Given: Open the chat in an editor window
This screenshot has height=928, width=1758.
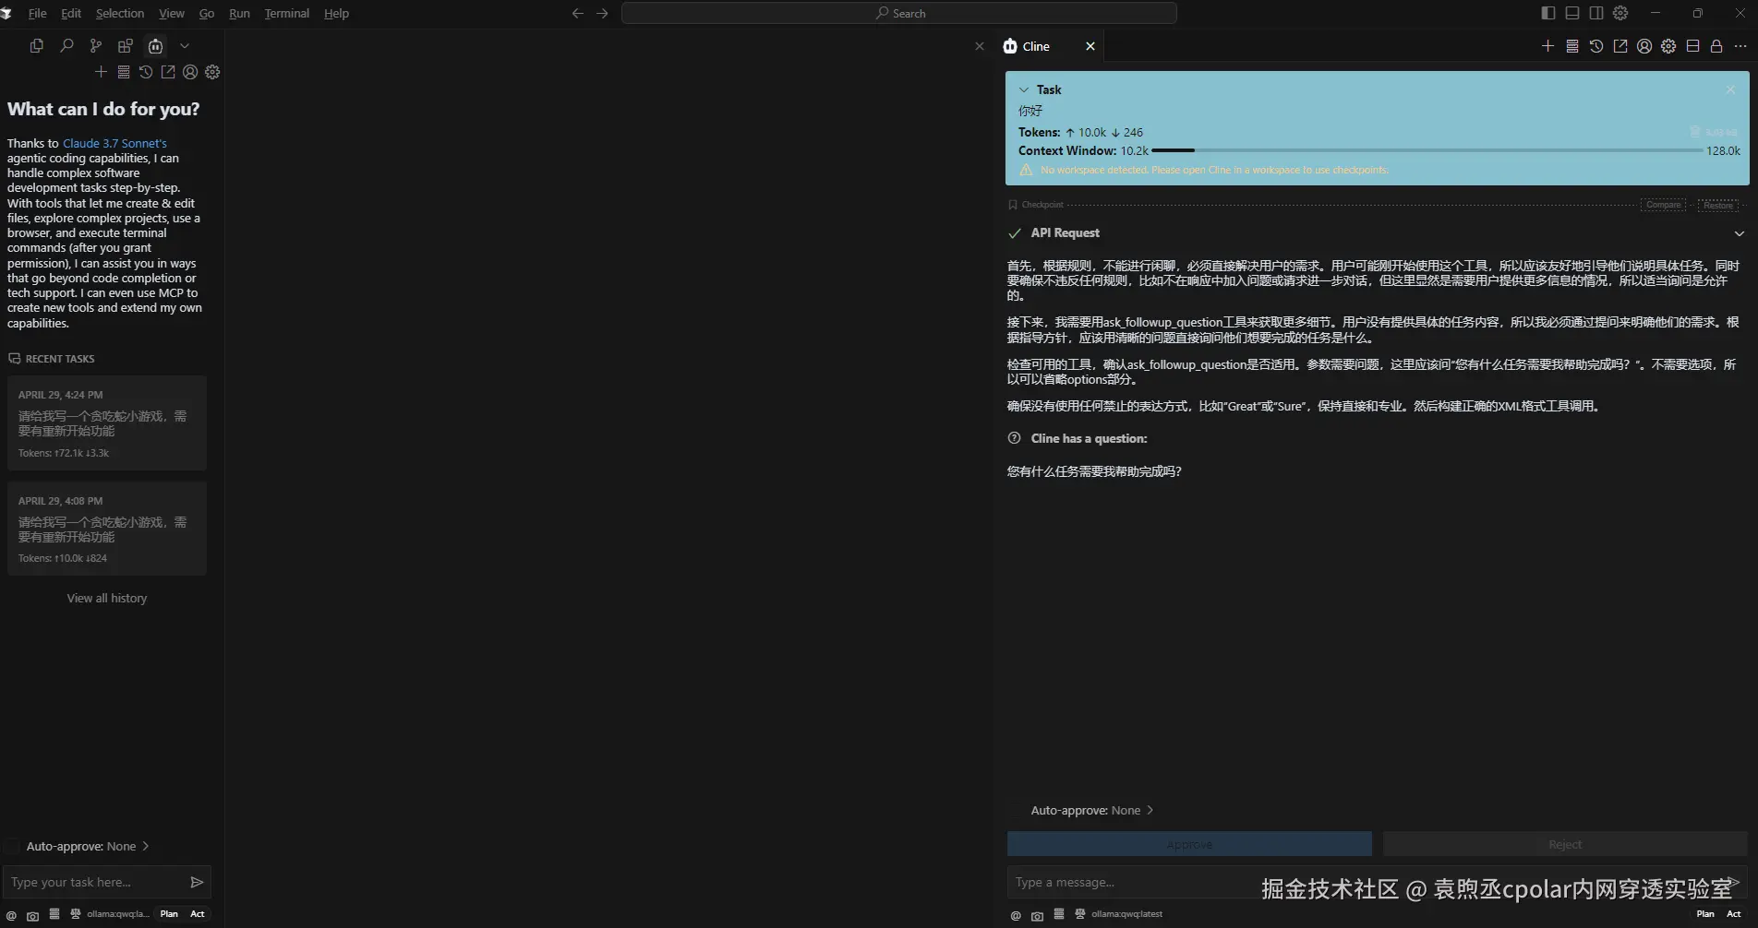Looking at the screenshot, I should [1620, 46].
